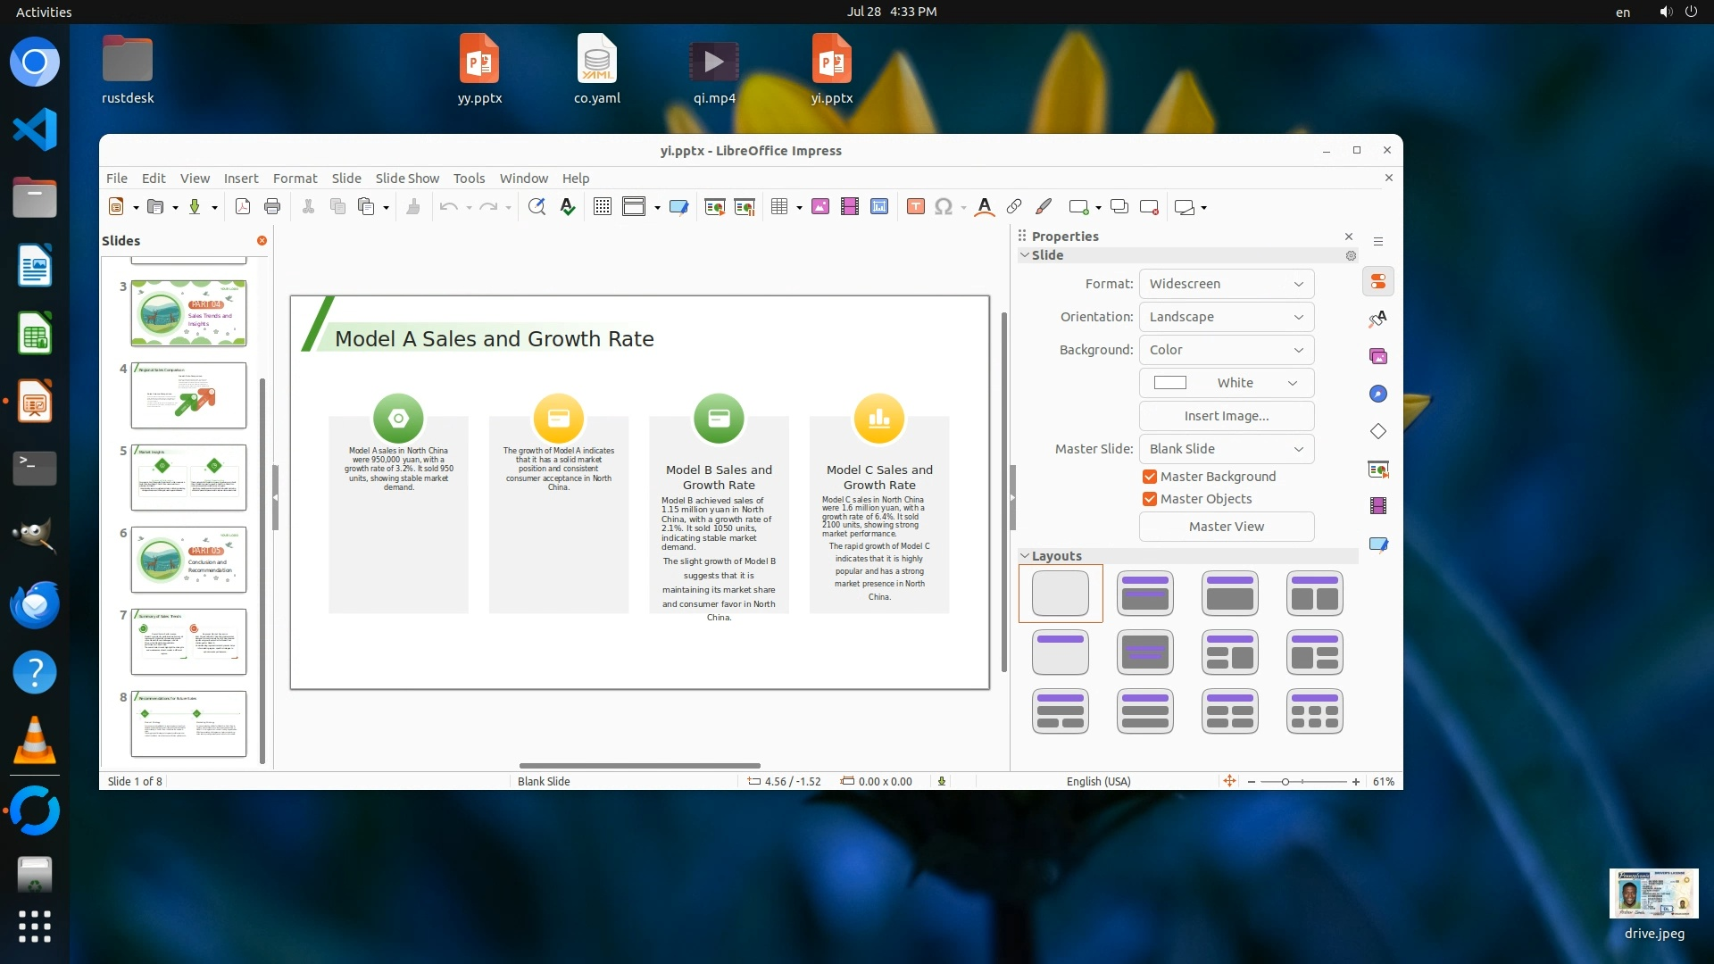Open the Navigator sidebar deck

(x=1378, y=395)
